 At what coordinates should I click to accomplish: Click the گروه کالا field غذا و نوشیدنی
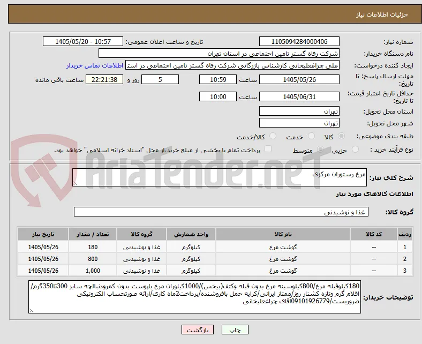point(221,212)
